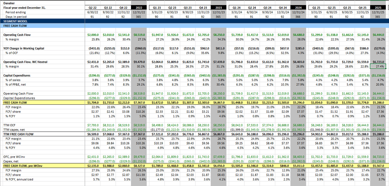Select the $2,431.0 WC Neutral cell in Q2 22

click(x=94, y=62)
